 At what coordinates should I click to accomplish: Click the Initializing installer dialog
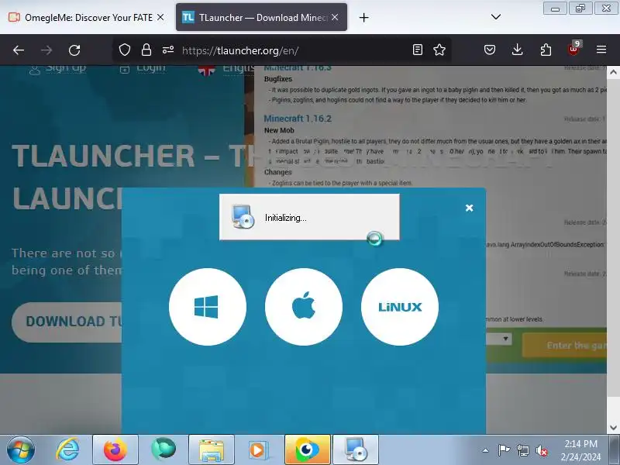[309, 217]
